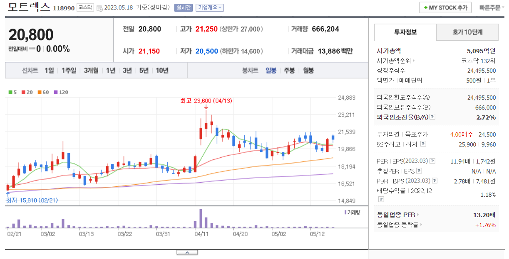Click stock name 모트렉스
The height and width of the screenshot is (259, 509).
click(28, 7)
